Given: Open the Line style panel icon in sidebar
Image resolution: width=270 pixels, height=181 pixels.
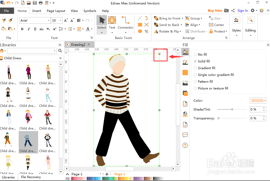Looking at the screenshot, I should pos(185,62).
